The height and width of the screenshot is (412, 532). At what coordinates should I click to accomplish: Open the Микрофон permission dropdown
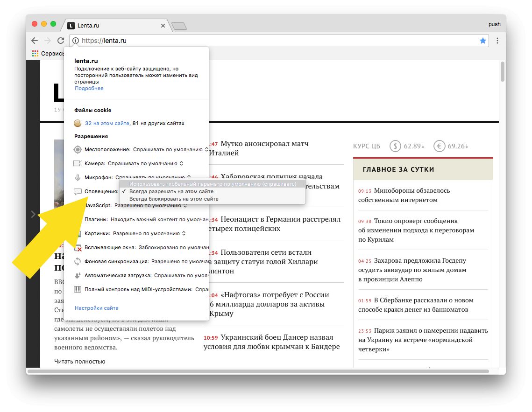153,176
